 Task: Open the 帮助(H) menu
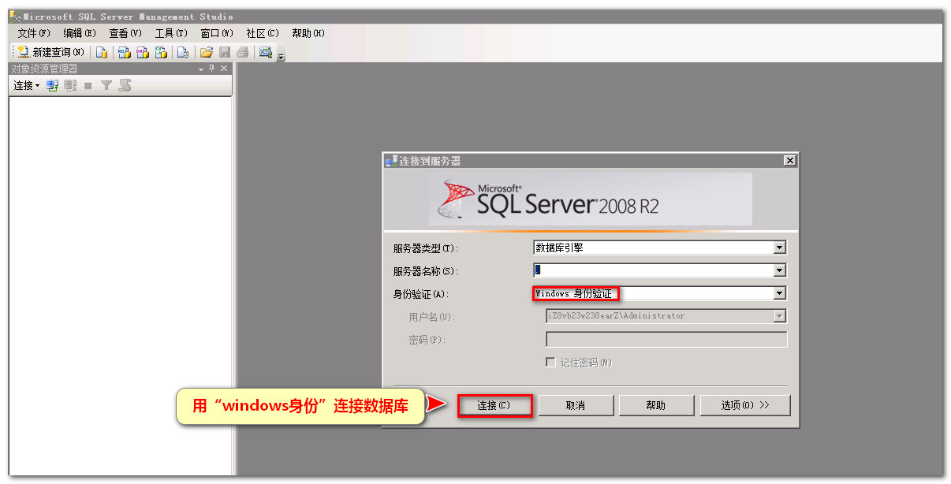tap(308, 33)
